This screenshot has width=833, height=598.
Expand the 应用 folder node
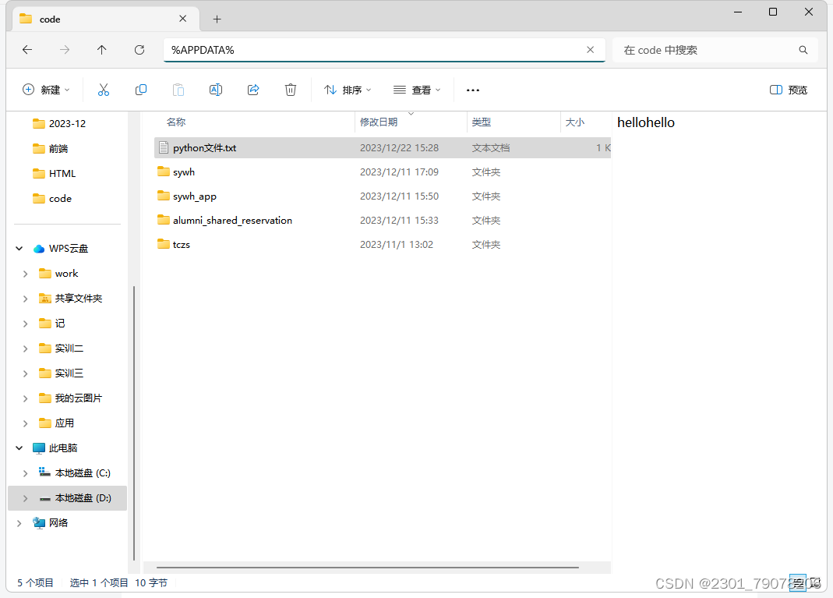click(x=26, y=423)
